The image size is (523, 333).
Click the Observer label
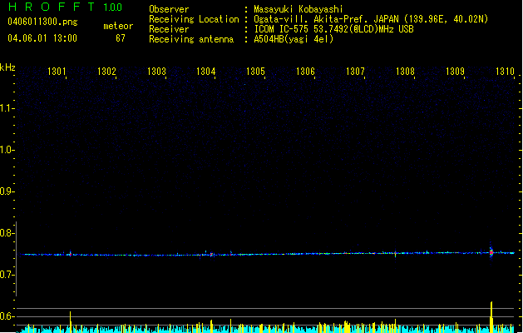tap(169, 9)
